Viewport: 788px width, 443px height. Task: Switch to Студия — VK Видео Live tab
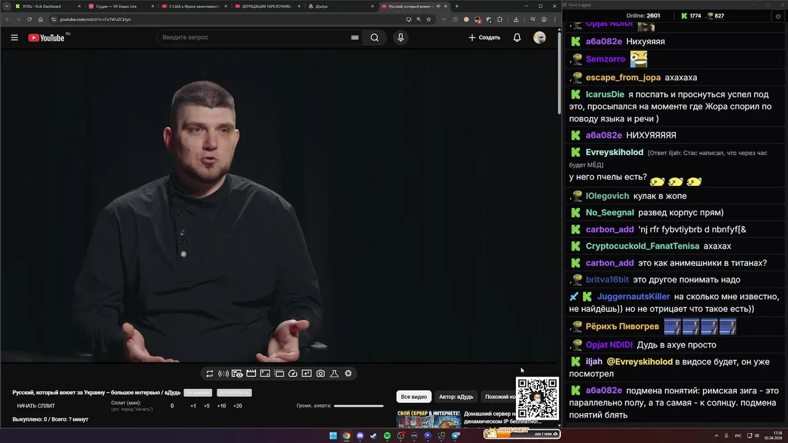pos(121,6)
